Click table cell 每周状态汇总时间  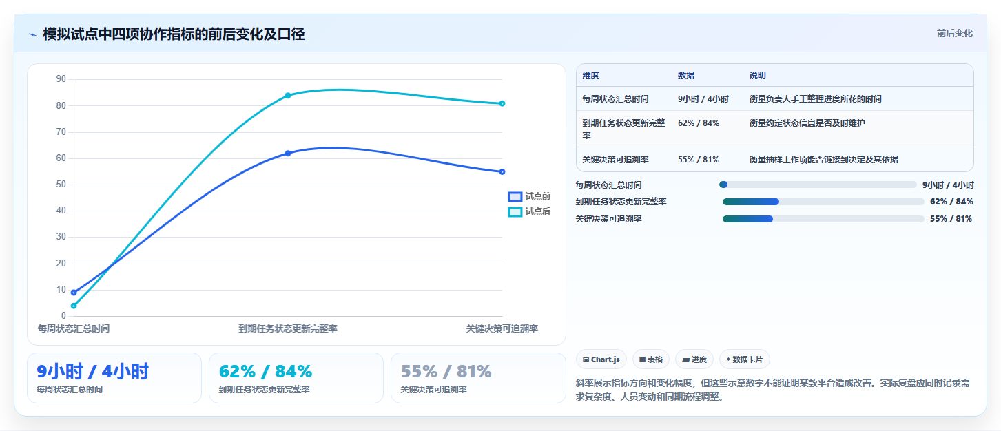(x=615, y=99)
